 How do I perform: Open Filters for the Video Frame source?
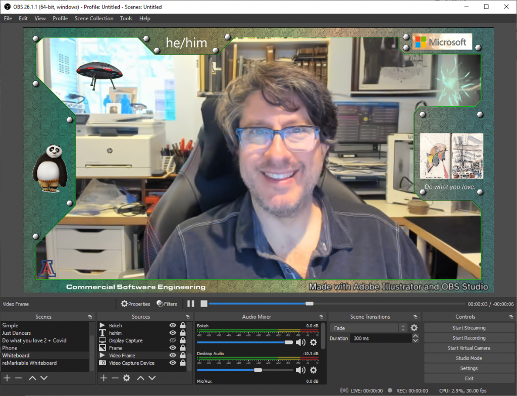coord(167,304)
